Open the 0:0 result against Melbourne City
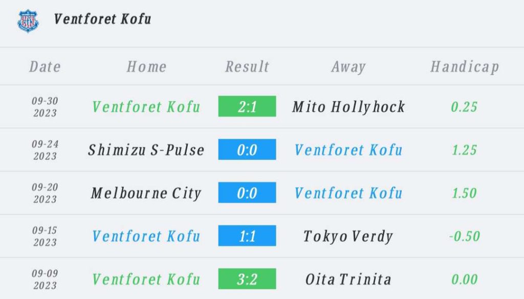 point(247,193)
